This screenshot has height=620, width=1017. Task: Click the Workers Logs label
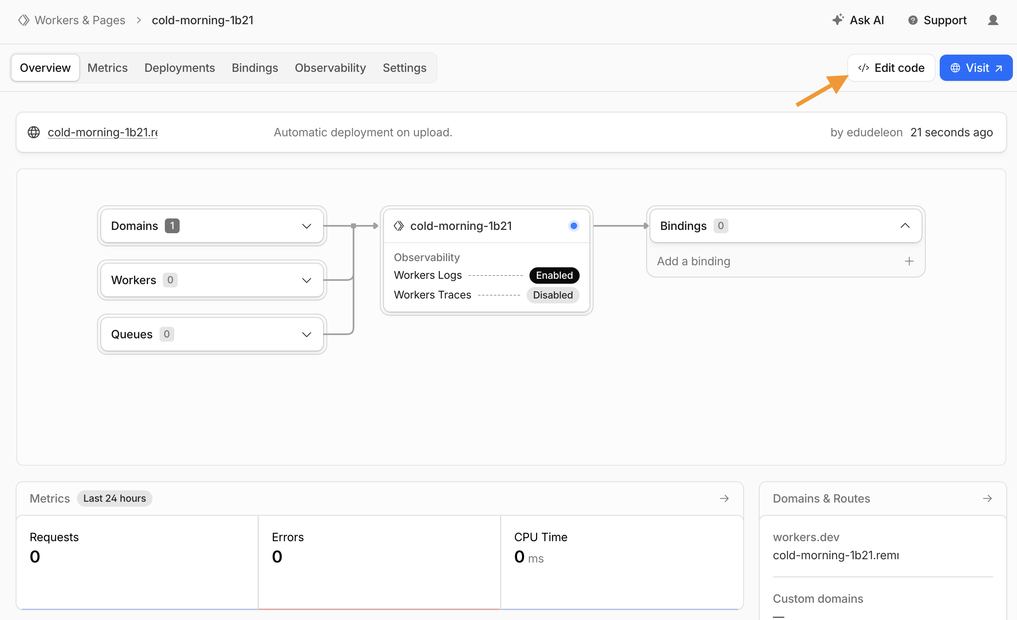[428, 275]
